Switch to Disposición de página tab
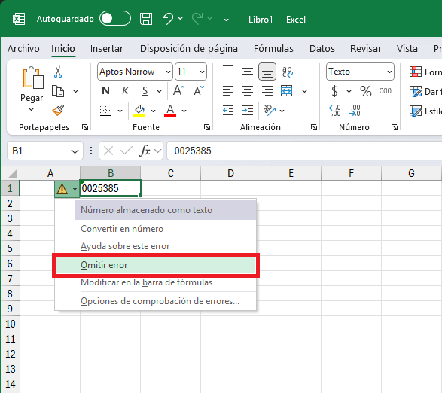442x393 pixels. (189, 48)
